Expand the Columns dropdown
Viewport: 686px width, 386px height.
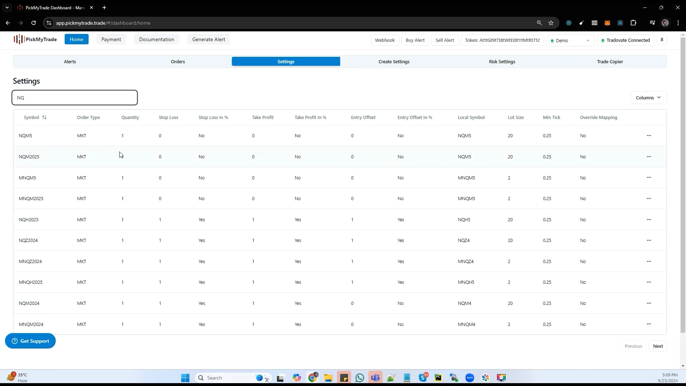[648, 98]
